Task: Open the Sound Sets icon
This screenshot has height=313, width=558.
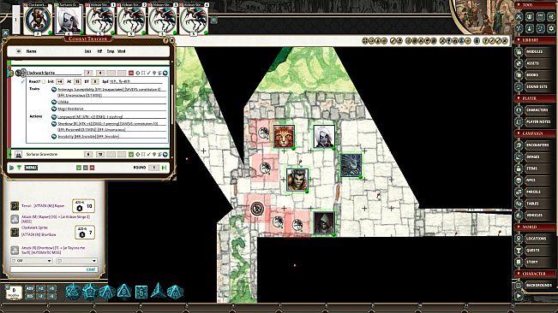Action: [519, 87]
